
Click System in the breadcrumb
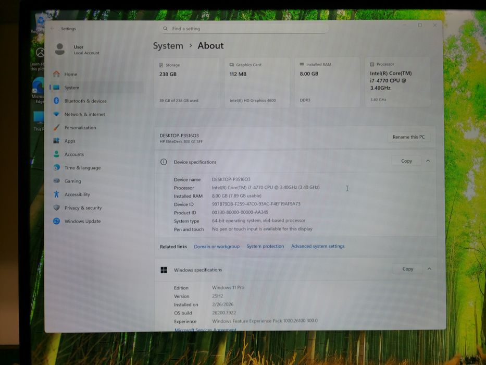[x=168, y=46]
